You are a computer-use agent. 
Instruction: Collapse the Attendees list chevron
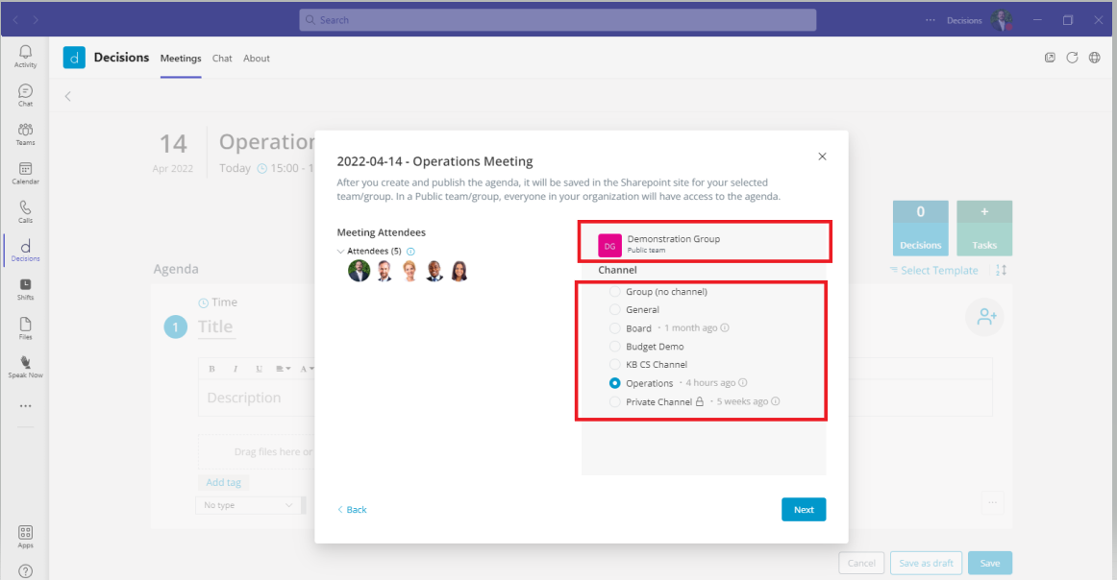click(x=340, y=252)
